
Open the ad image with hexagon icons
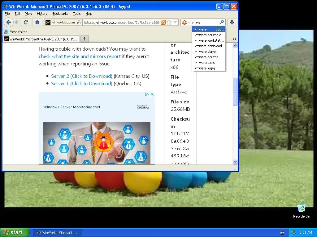click(97, 143)
